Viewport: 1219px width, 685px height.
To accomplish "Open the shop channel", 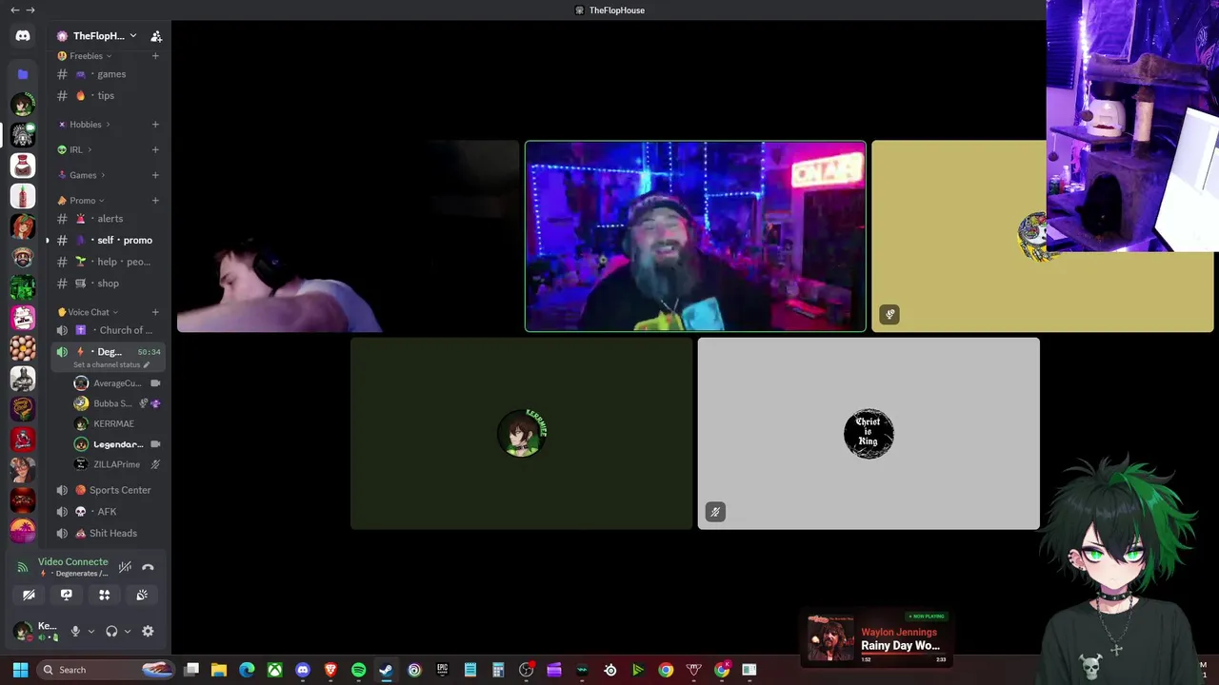I will click(x=109, y=284).
